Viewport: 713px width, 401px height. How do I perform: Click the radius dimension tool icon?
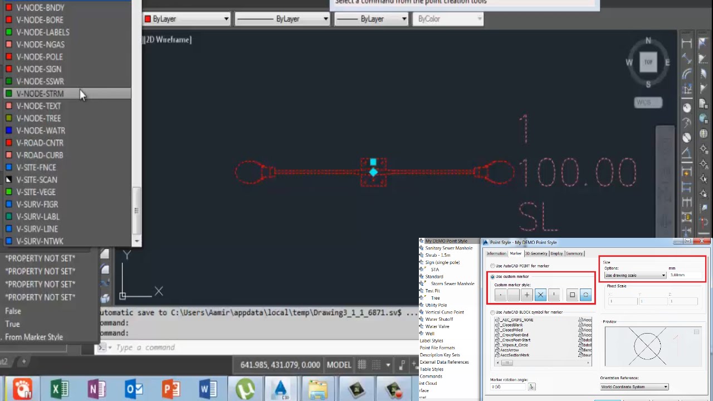coord(686,107)
